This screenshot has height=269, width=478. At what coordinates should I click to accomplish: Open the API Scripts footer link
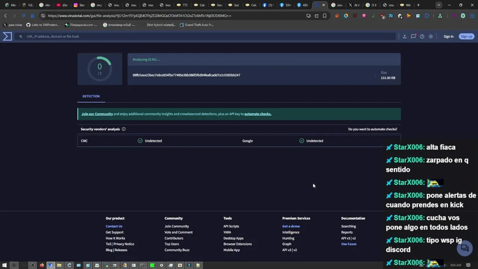(231, 226)
